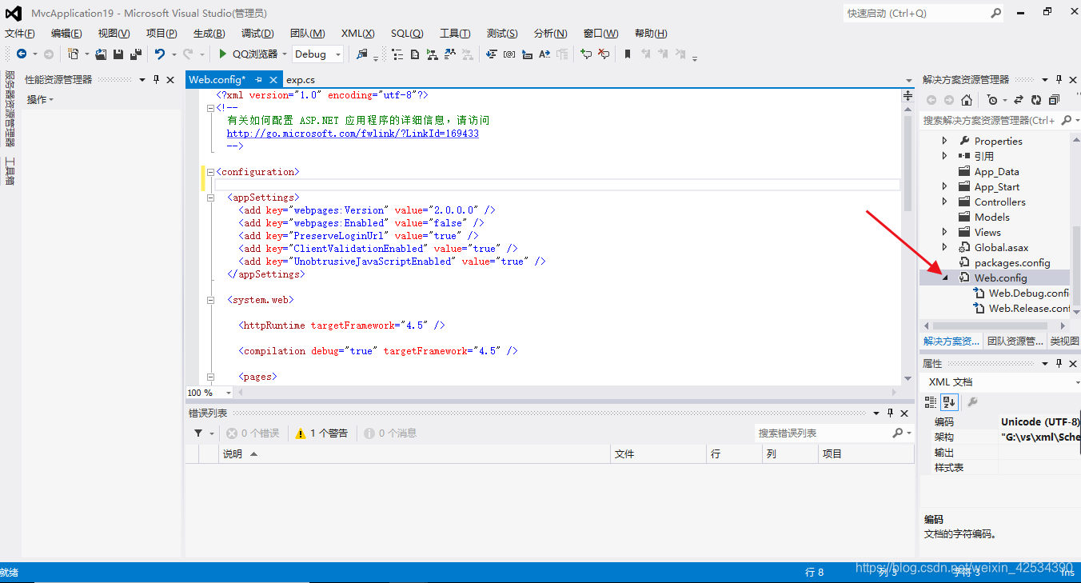The height and width of the screenshot is (583, 1081).
Task: Save the current file with Save icon
Action: tap(118, 54)
